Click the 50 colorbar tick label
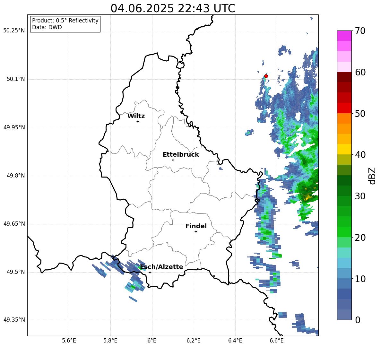The image size is (380, 347). [360, 113]
